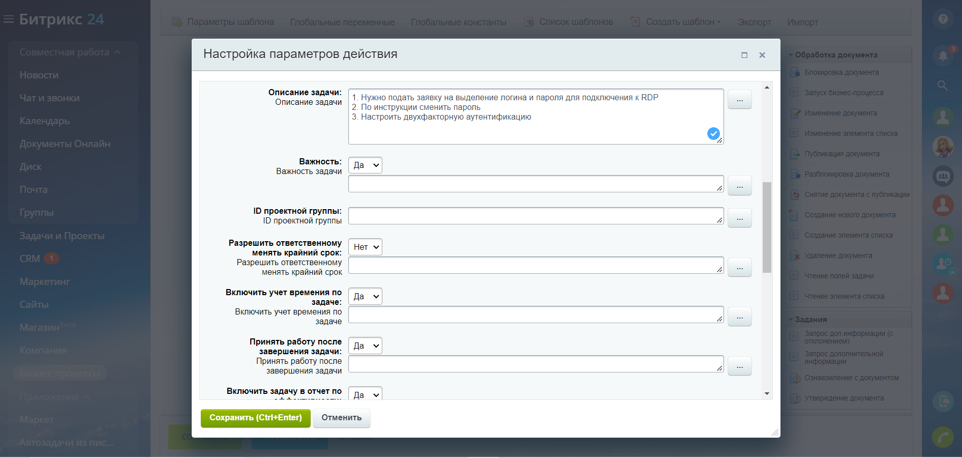Open the 'Принять работу после завершения задачи' dropdown

coord(365,346)
